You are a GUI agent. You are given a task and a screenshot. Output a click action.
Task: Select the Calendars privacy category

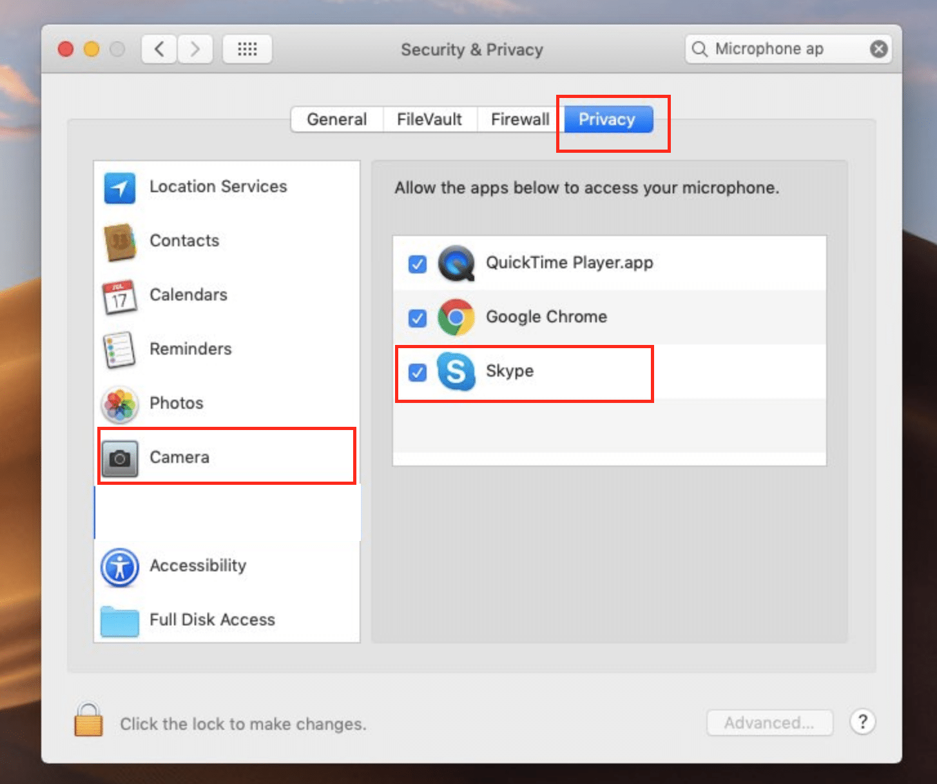pos(188,295)
